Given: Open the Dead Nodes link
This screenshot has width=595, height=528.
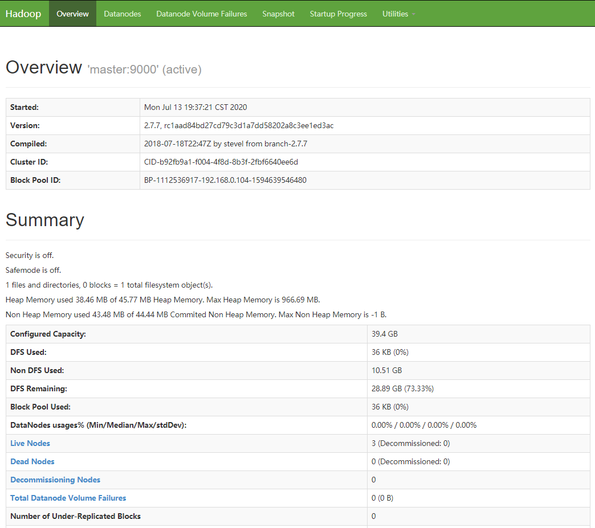Looking at the screenshot, I should (x=32, y=461).
